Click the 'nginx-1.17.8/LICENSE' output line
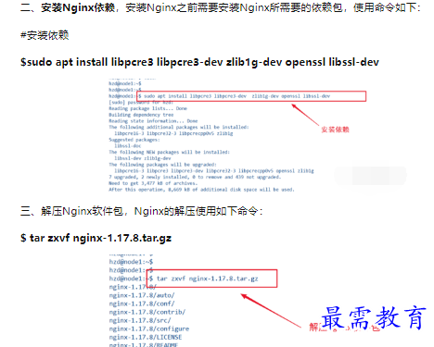 146,337
